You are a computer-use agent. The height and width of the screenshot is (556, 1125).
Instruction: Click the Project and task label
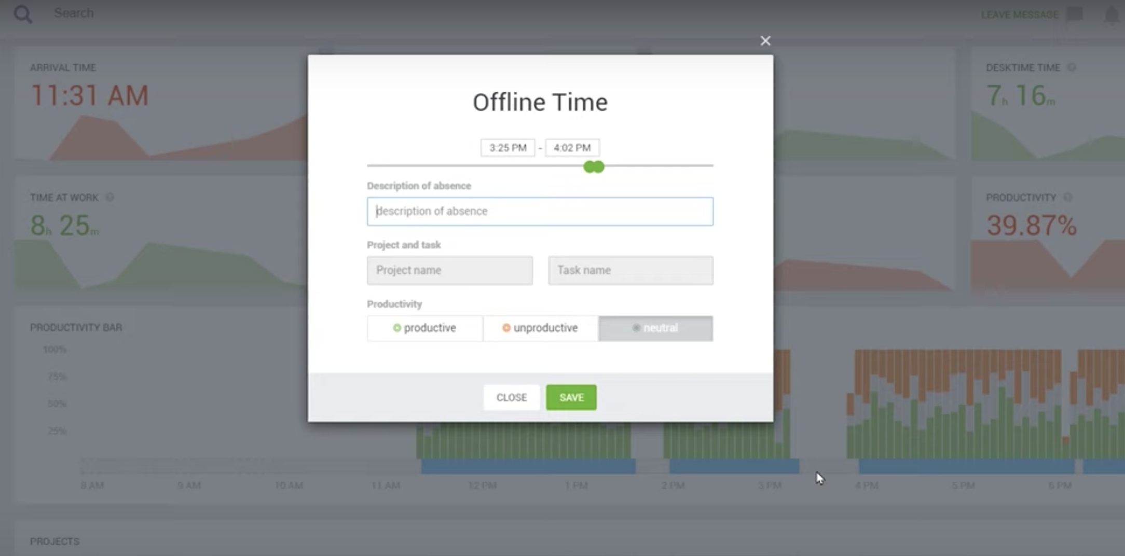pyautogui.click(x=404, y=245)
